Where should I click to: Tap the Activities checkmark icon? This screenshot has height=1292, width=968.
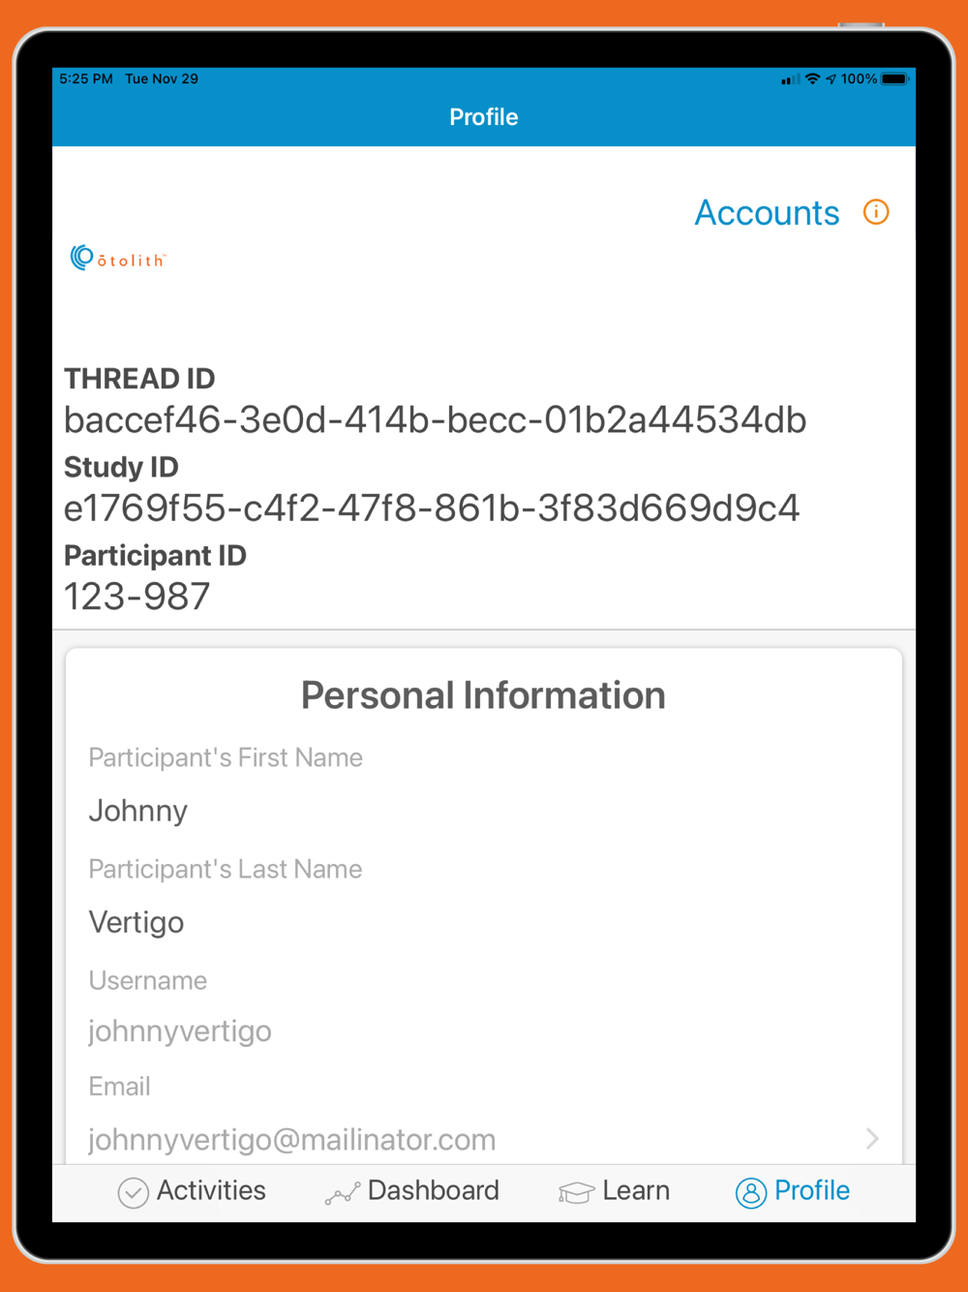pyautogui.click(x=133, y=1192)
